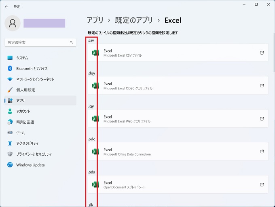Click the vertical scrollbar on right
275x207 pixels.
pos(274,53)
